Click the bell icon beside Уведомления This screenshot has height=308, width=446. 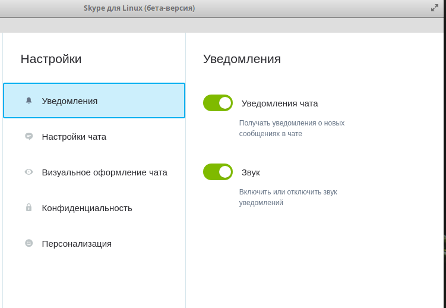click(29, 100)
